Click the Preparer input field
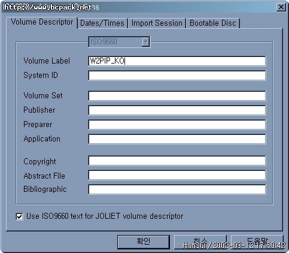289x253 pixels. click(177, 125)
